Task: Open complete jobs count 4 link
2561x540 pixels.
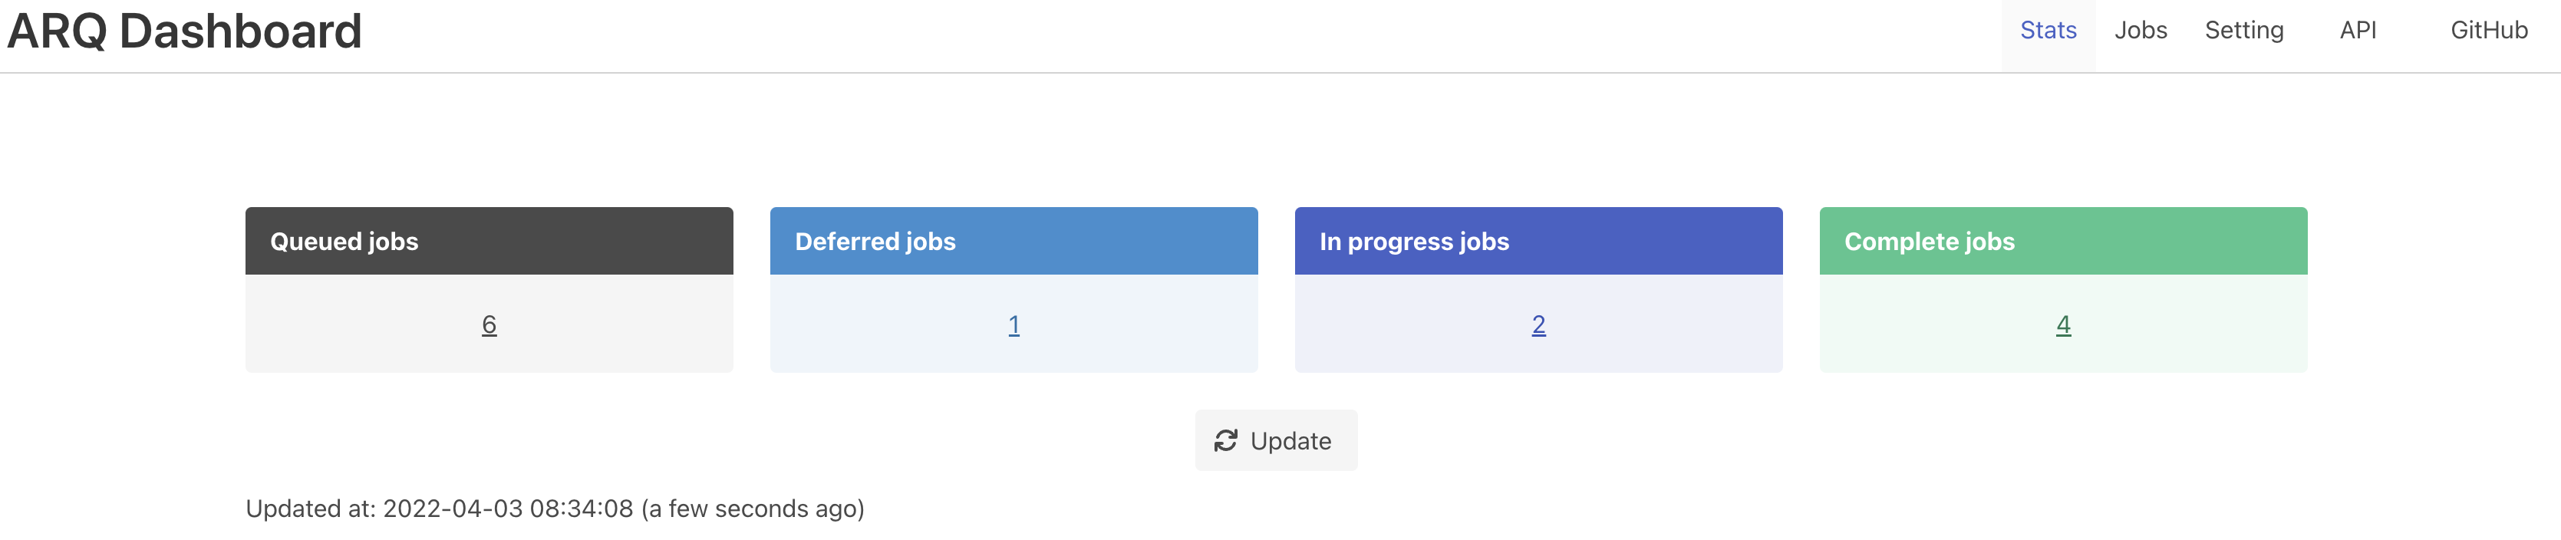Action: point(2063,325)
